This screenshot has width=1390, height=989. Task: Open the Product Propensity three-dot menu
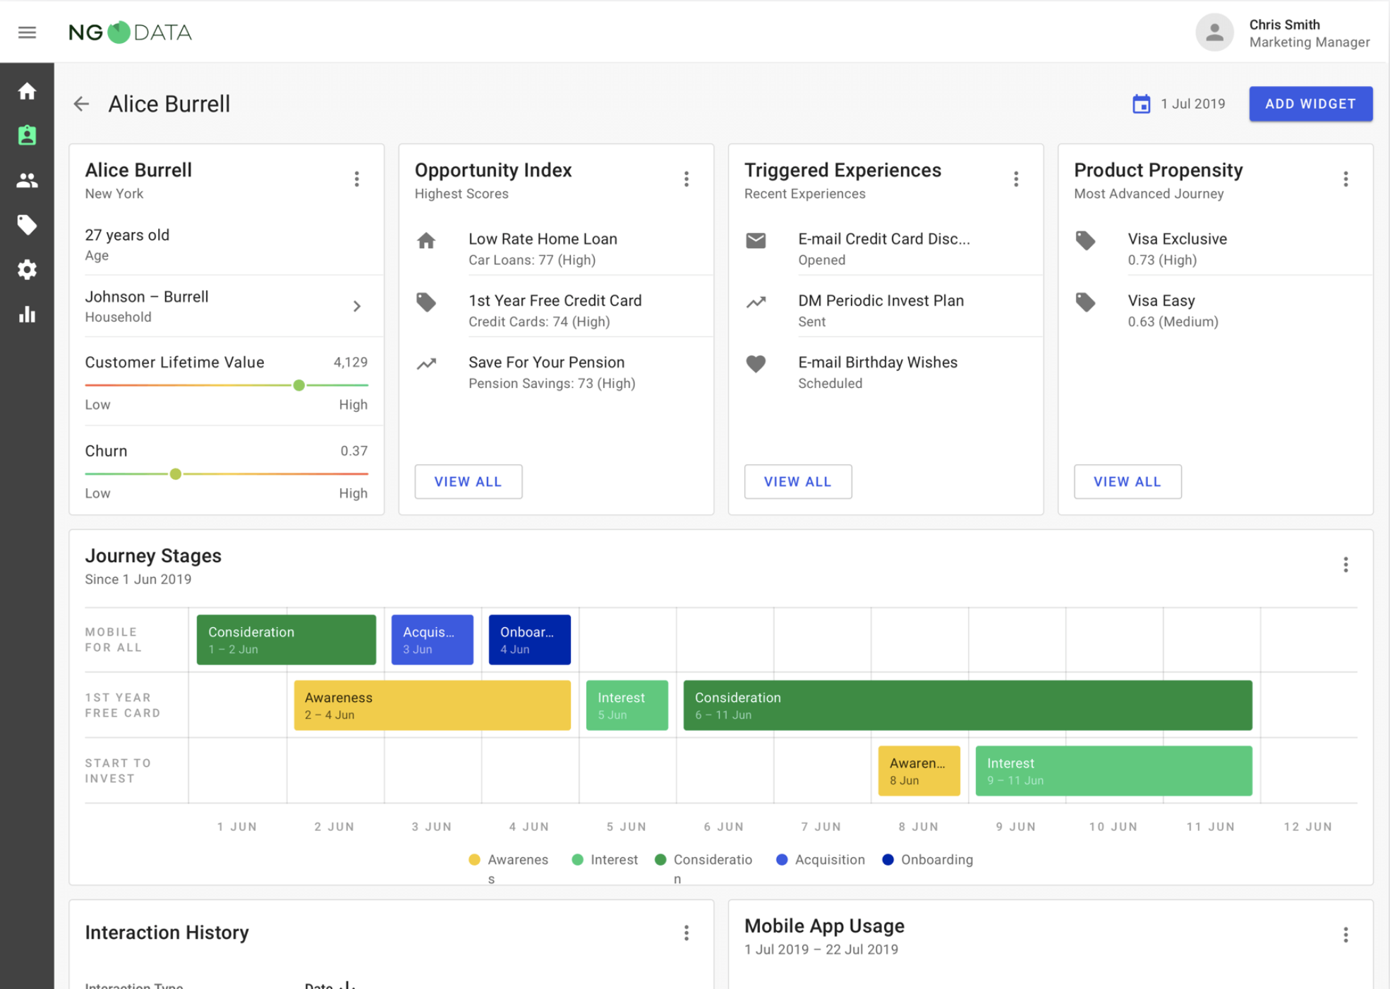pyautogui.click(x=1345, y=179)
